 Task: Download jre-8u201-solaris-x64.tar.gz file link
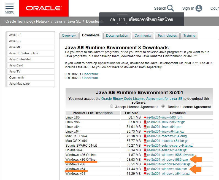(x=167, y=150)
